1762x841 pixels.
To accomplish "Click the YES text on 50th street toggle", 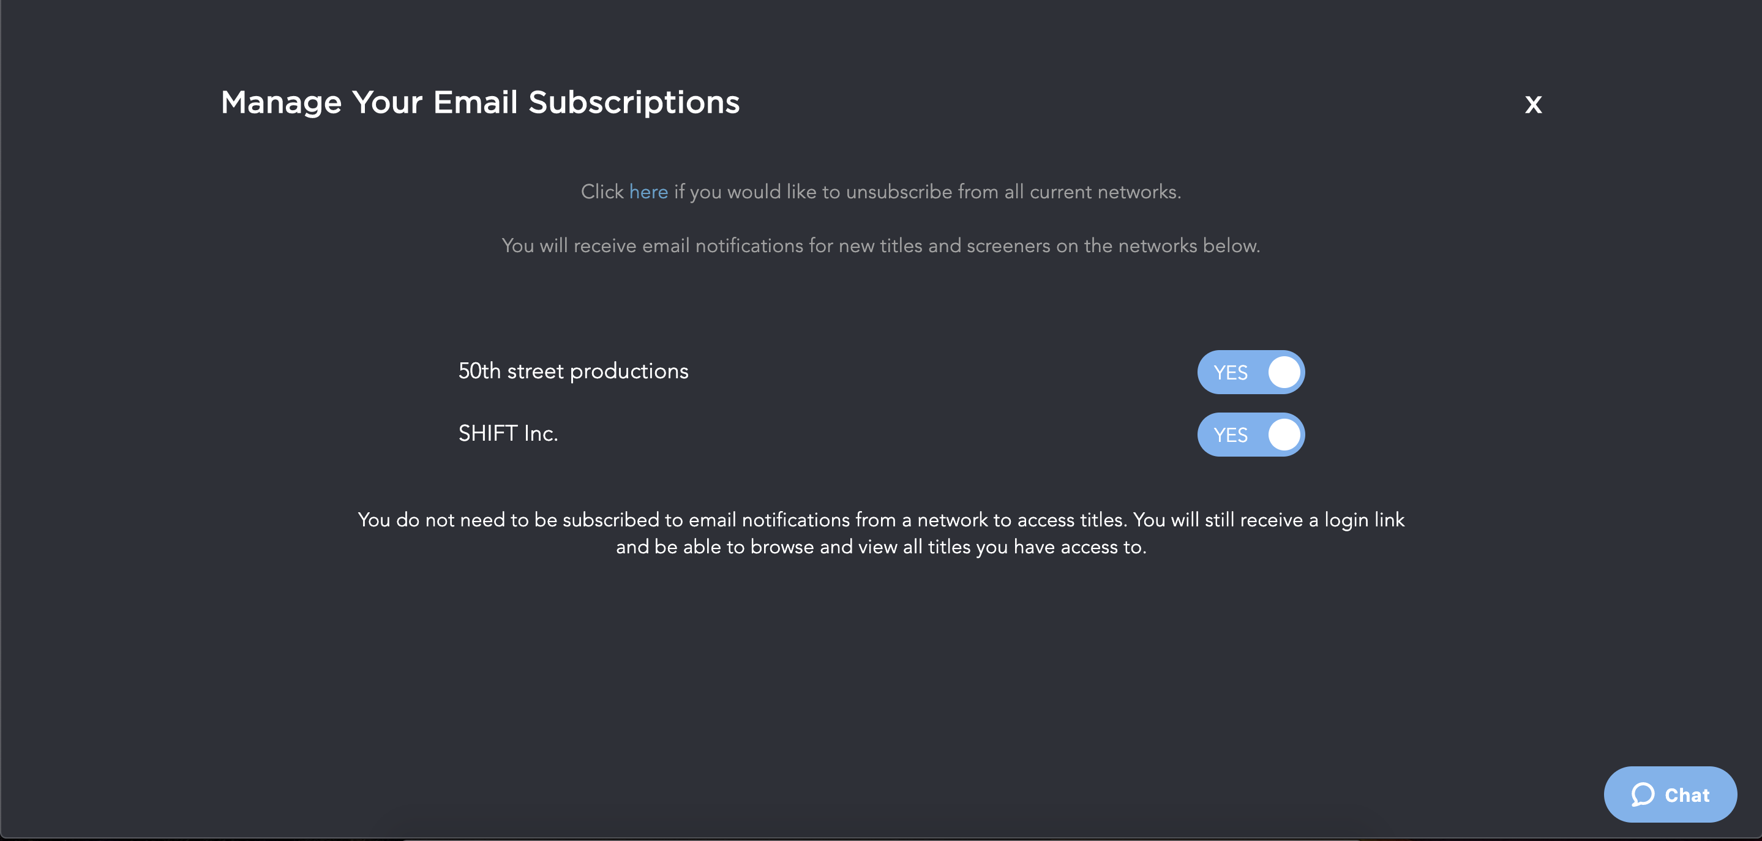I will 1230,373.
